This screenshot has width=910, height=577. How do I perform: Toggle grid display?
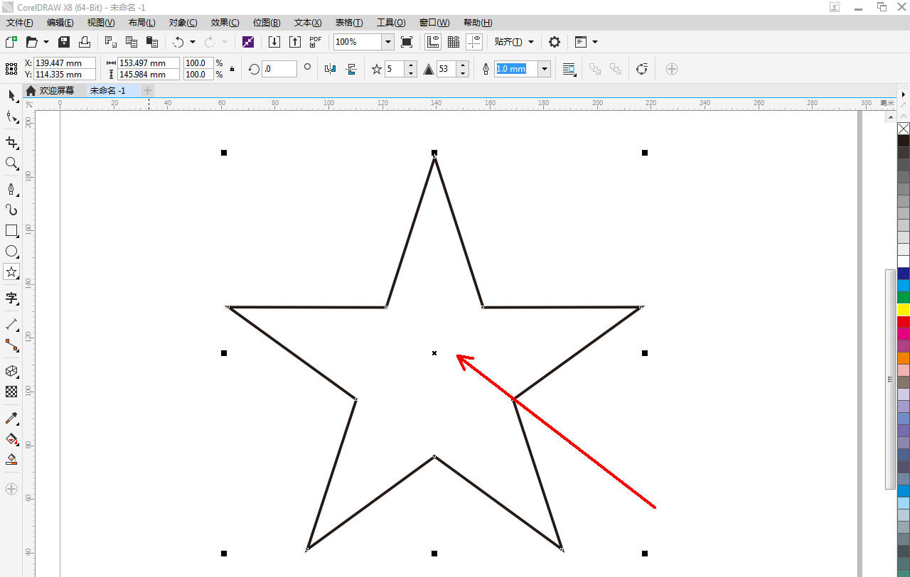pos(454,42)
